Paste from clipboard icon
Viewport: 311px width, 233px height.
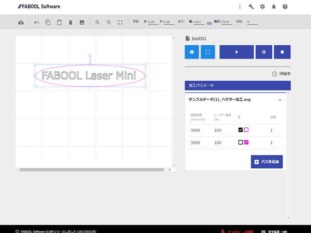pyautogui.click(x=59, y=22)
